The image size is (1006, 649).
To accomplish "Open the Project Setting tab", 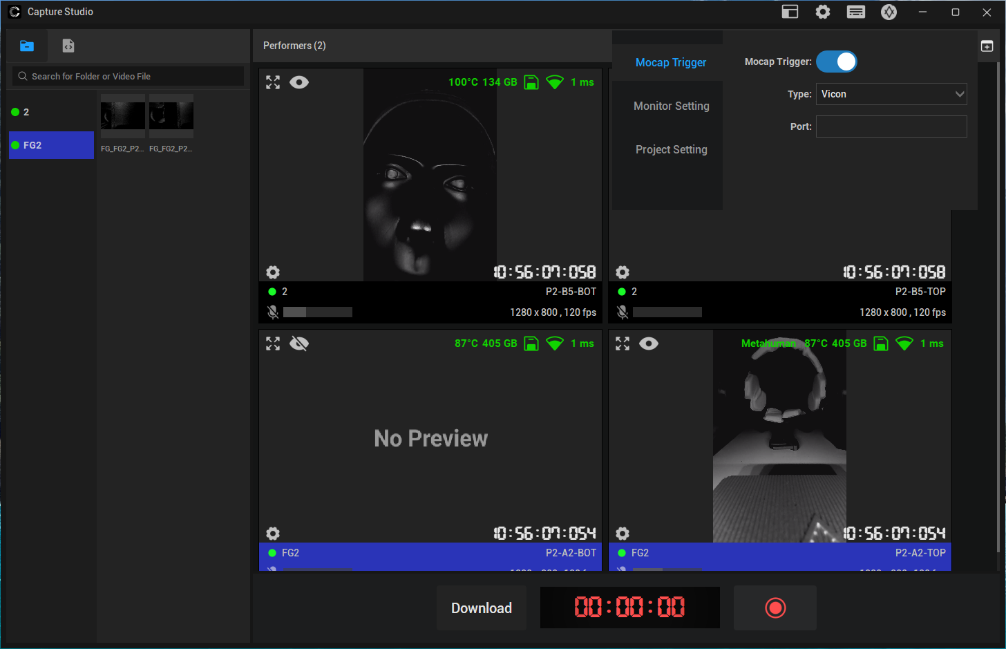I will click(x=671, y=149).
